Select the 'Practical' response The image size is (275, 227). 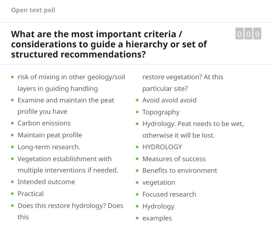point(31,194)
